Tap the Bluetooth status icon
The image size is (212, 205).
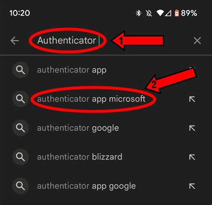139,13
